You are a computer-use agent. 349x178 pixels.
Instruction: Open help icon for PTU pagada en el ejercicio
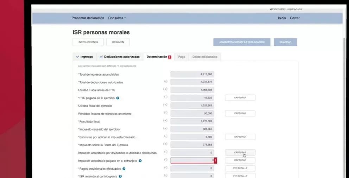coord(118,98)
